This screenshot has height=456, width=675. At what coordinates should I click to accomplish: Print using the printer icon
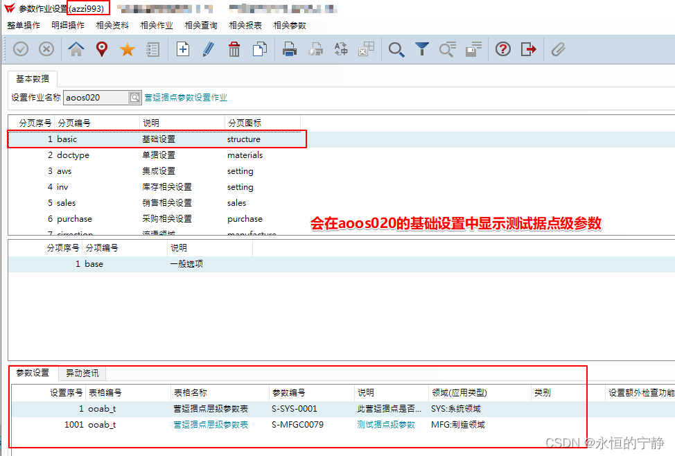pyautogui.click(x=290, y=49)
